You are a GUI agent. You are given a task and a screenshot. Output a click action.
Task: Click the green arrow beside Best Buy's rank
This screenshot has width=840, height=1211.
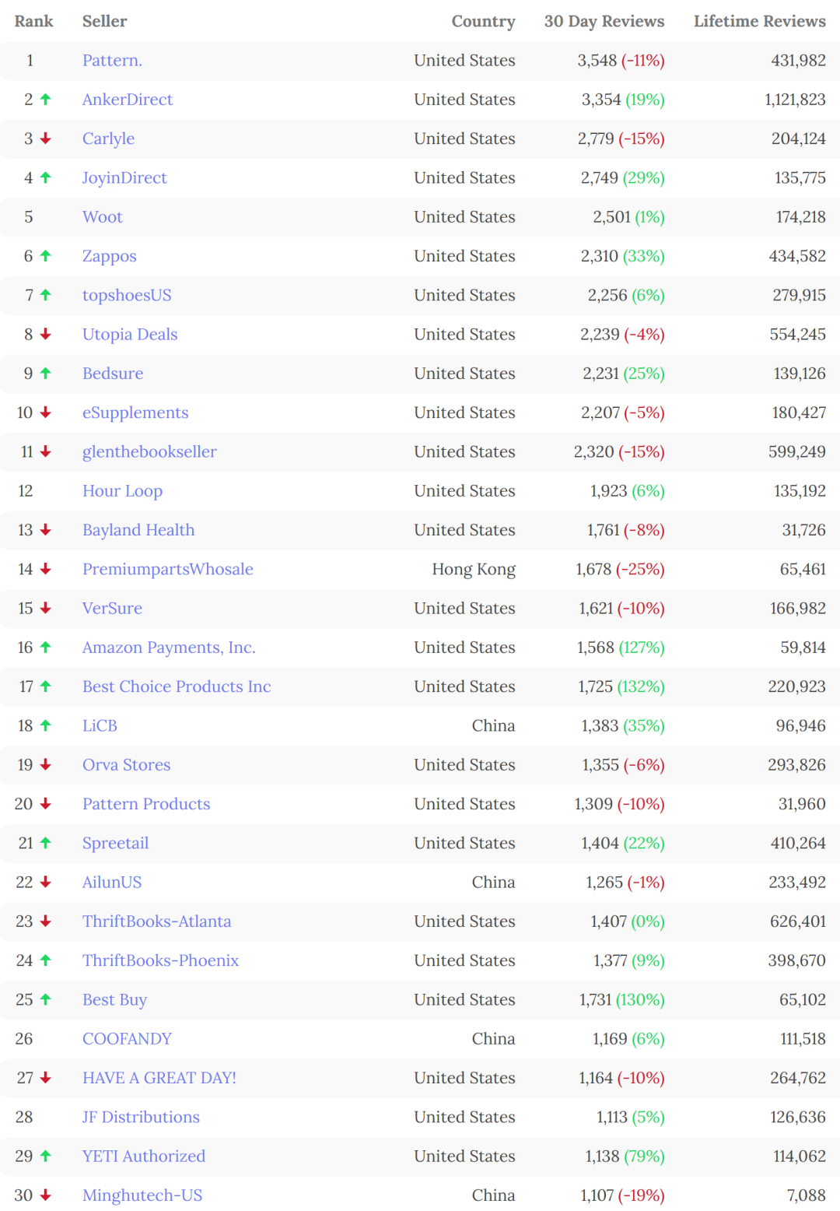point(45,1000)
